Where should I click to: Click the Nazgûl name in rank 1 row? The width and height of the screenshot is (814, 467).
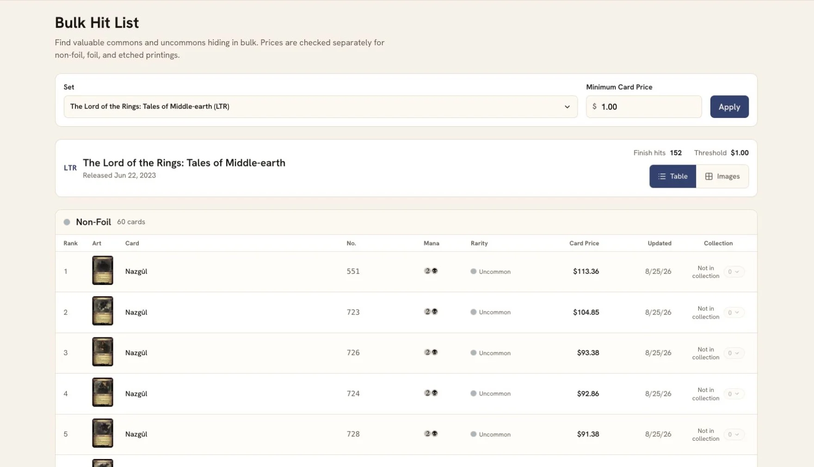point(136,271)
